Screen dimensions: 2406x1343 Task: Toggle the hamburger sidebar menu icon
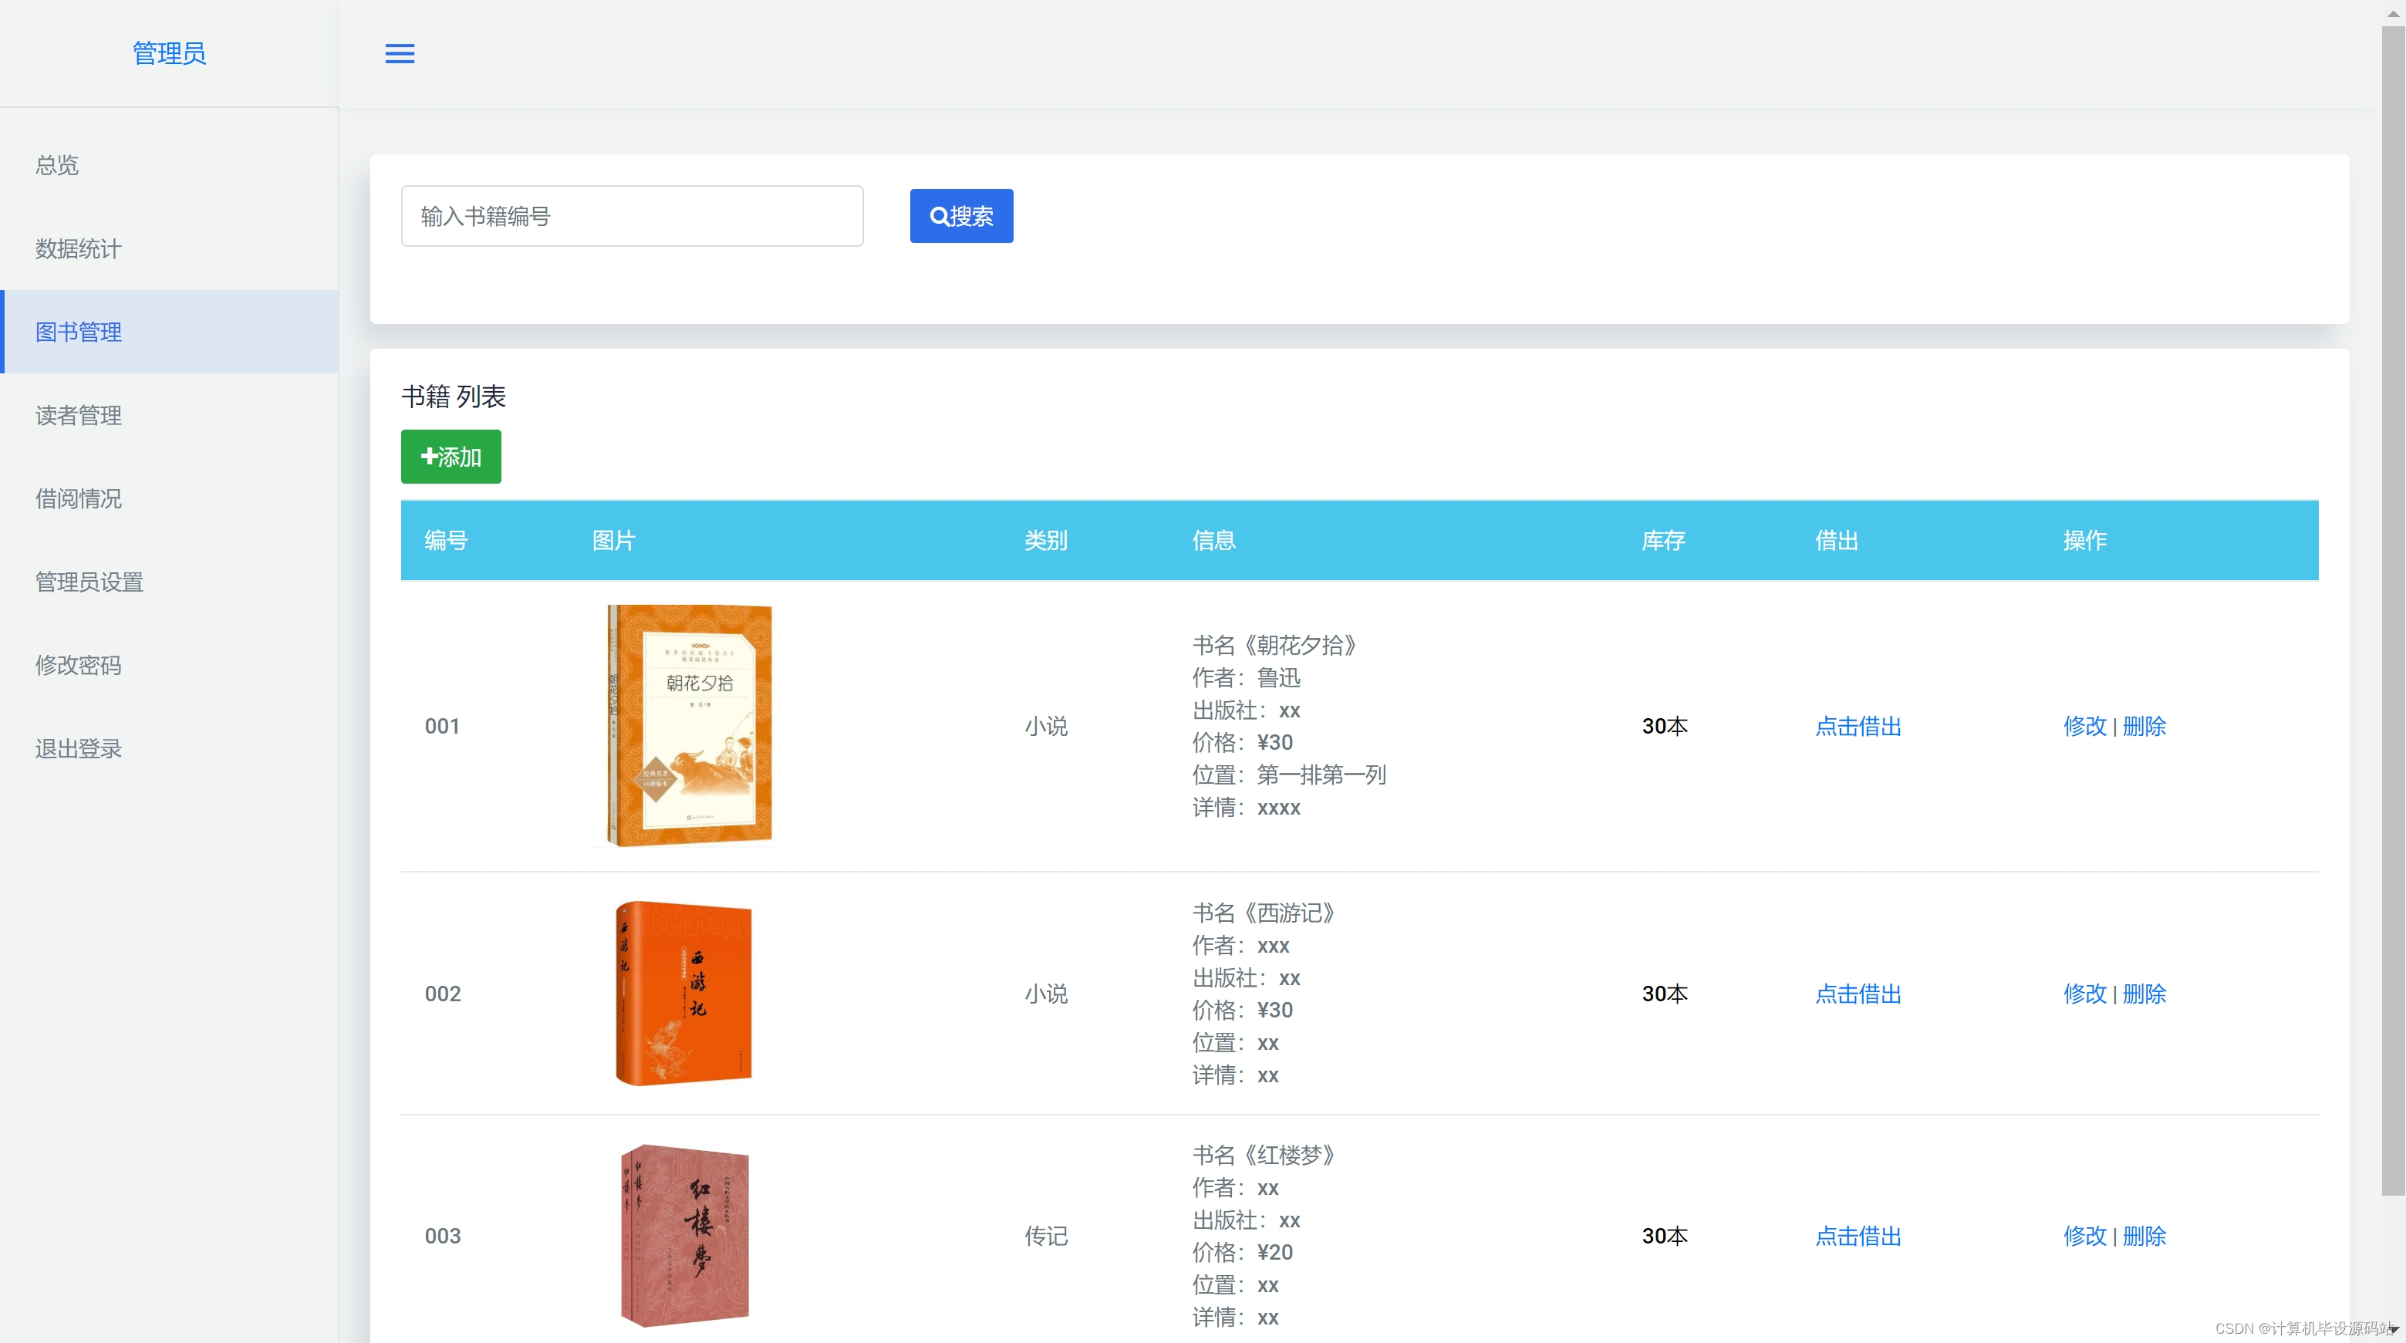400,53
